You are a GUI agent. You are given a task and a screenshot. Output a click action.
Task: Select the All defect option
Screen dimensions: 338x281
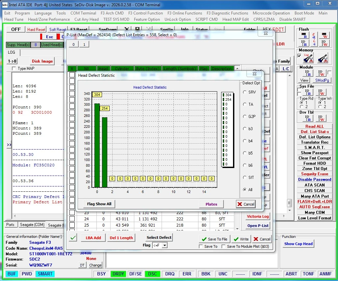tap(245, 189)
